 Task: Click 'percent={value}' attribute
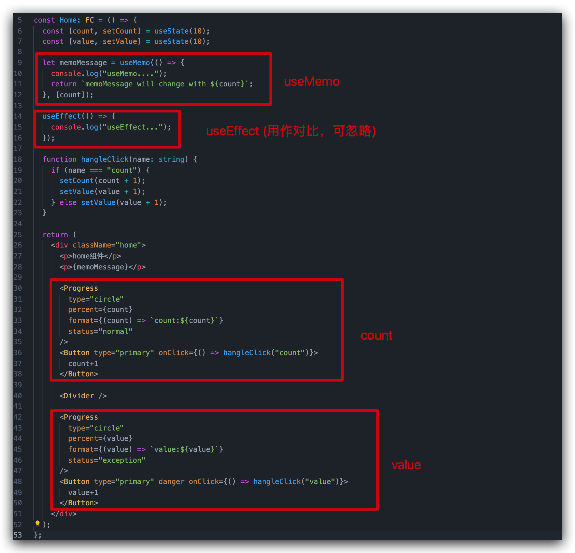tap(100, 439)
